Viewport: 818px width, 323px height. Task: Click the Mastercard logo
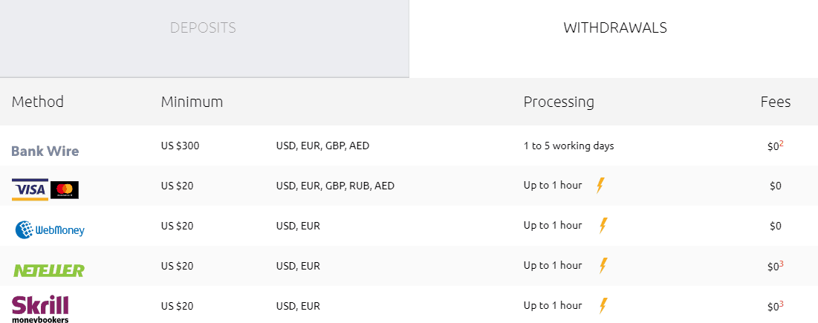click(65, 189)
